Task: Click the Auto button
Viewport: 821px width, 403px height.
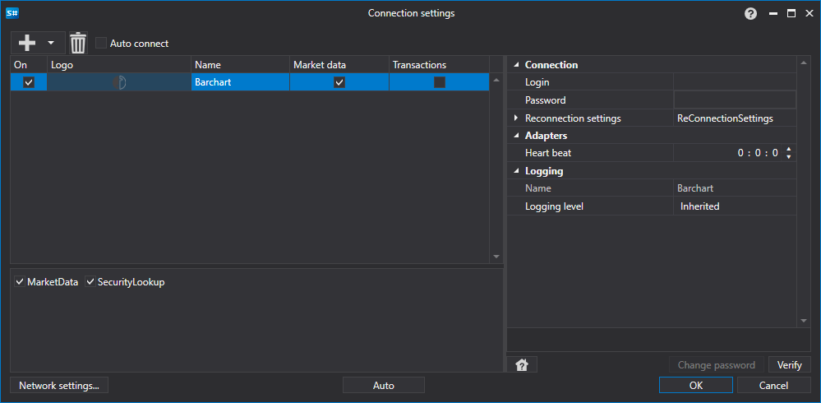Action: pyautogui.click(x=383, y=385)
